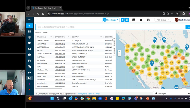The height and width of the screenshot is (108, 190).
Task: Zoom in on the map with plus
Action: [119, 52]
